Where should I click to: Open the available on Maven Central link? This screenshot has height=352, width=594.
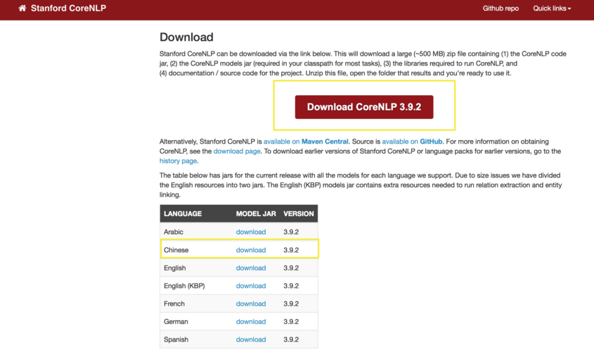306,142
